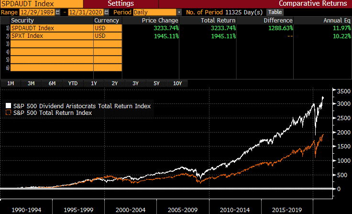Viewport: 352px width, 214px height.
Task: Click the USD currency cell for SPXT
Action: tap(108, 36)
